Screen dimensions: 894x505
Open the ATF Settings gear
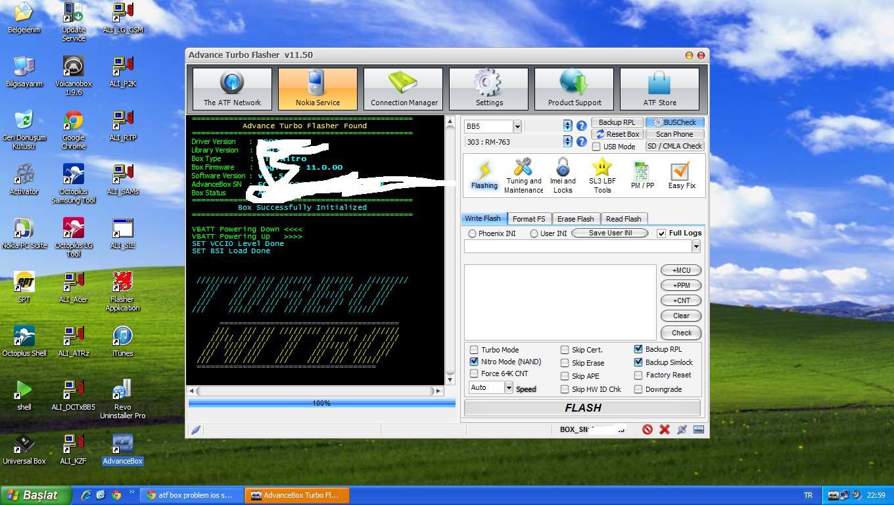[x=488, y=89]
